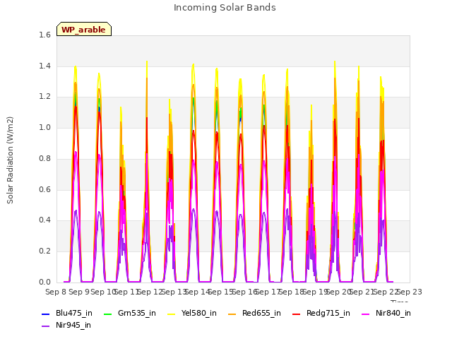Click the 0.6 y-axis tick label

44,190
